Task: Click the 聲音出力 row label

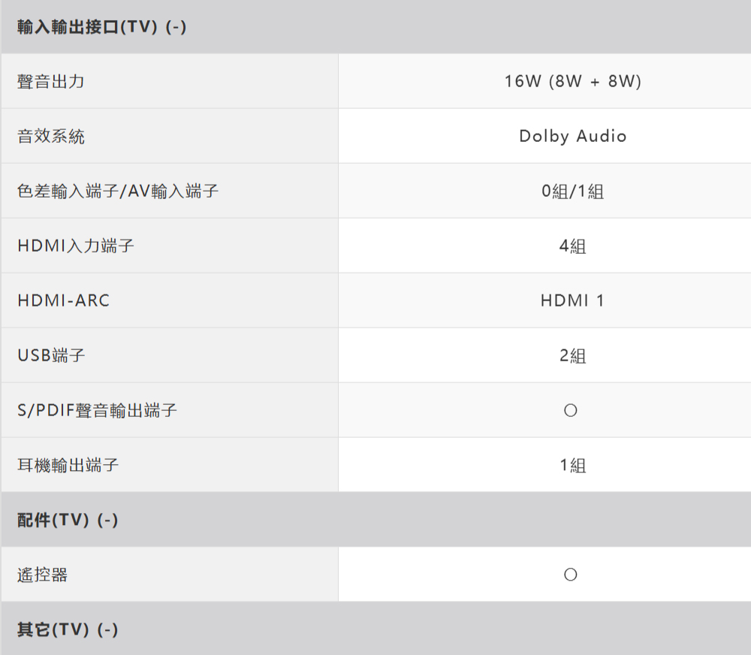Action: 51,81
